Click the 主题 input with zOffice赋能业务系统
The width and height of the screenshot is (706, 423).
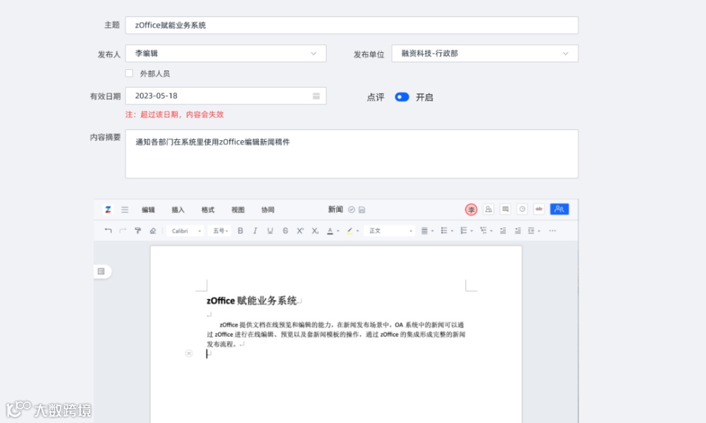coord(352,25)
